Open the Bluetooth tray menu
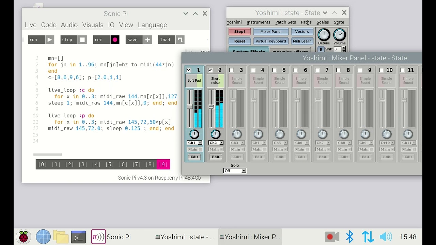This screenshot has height=245, width=436. pos(349,237)
